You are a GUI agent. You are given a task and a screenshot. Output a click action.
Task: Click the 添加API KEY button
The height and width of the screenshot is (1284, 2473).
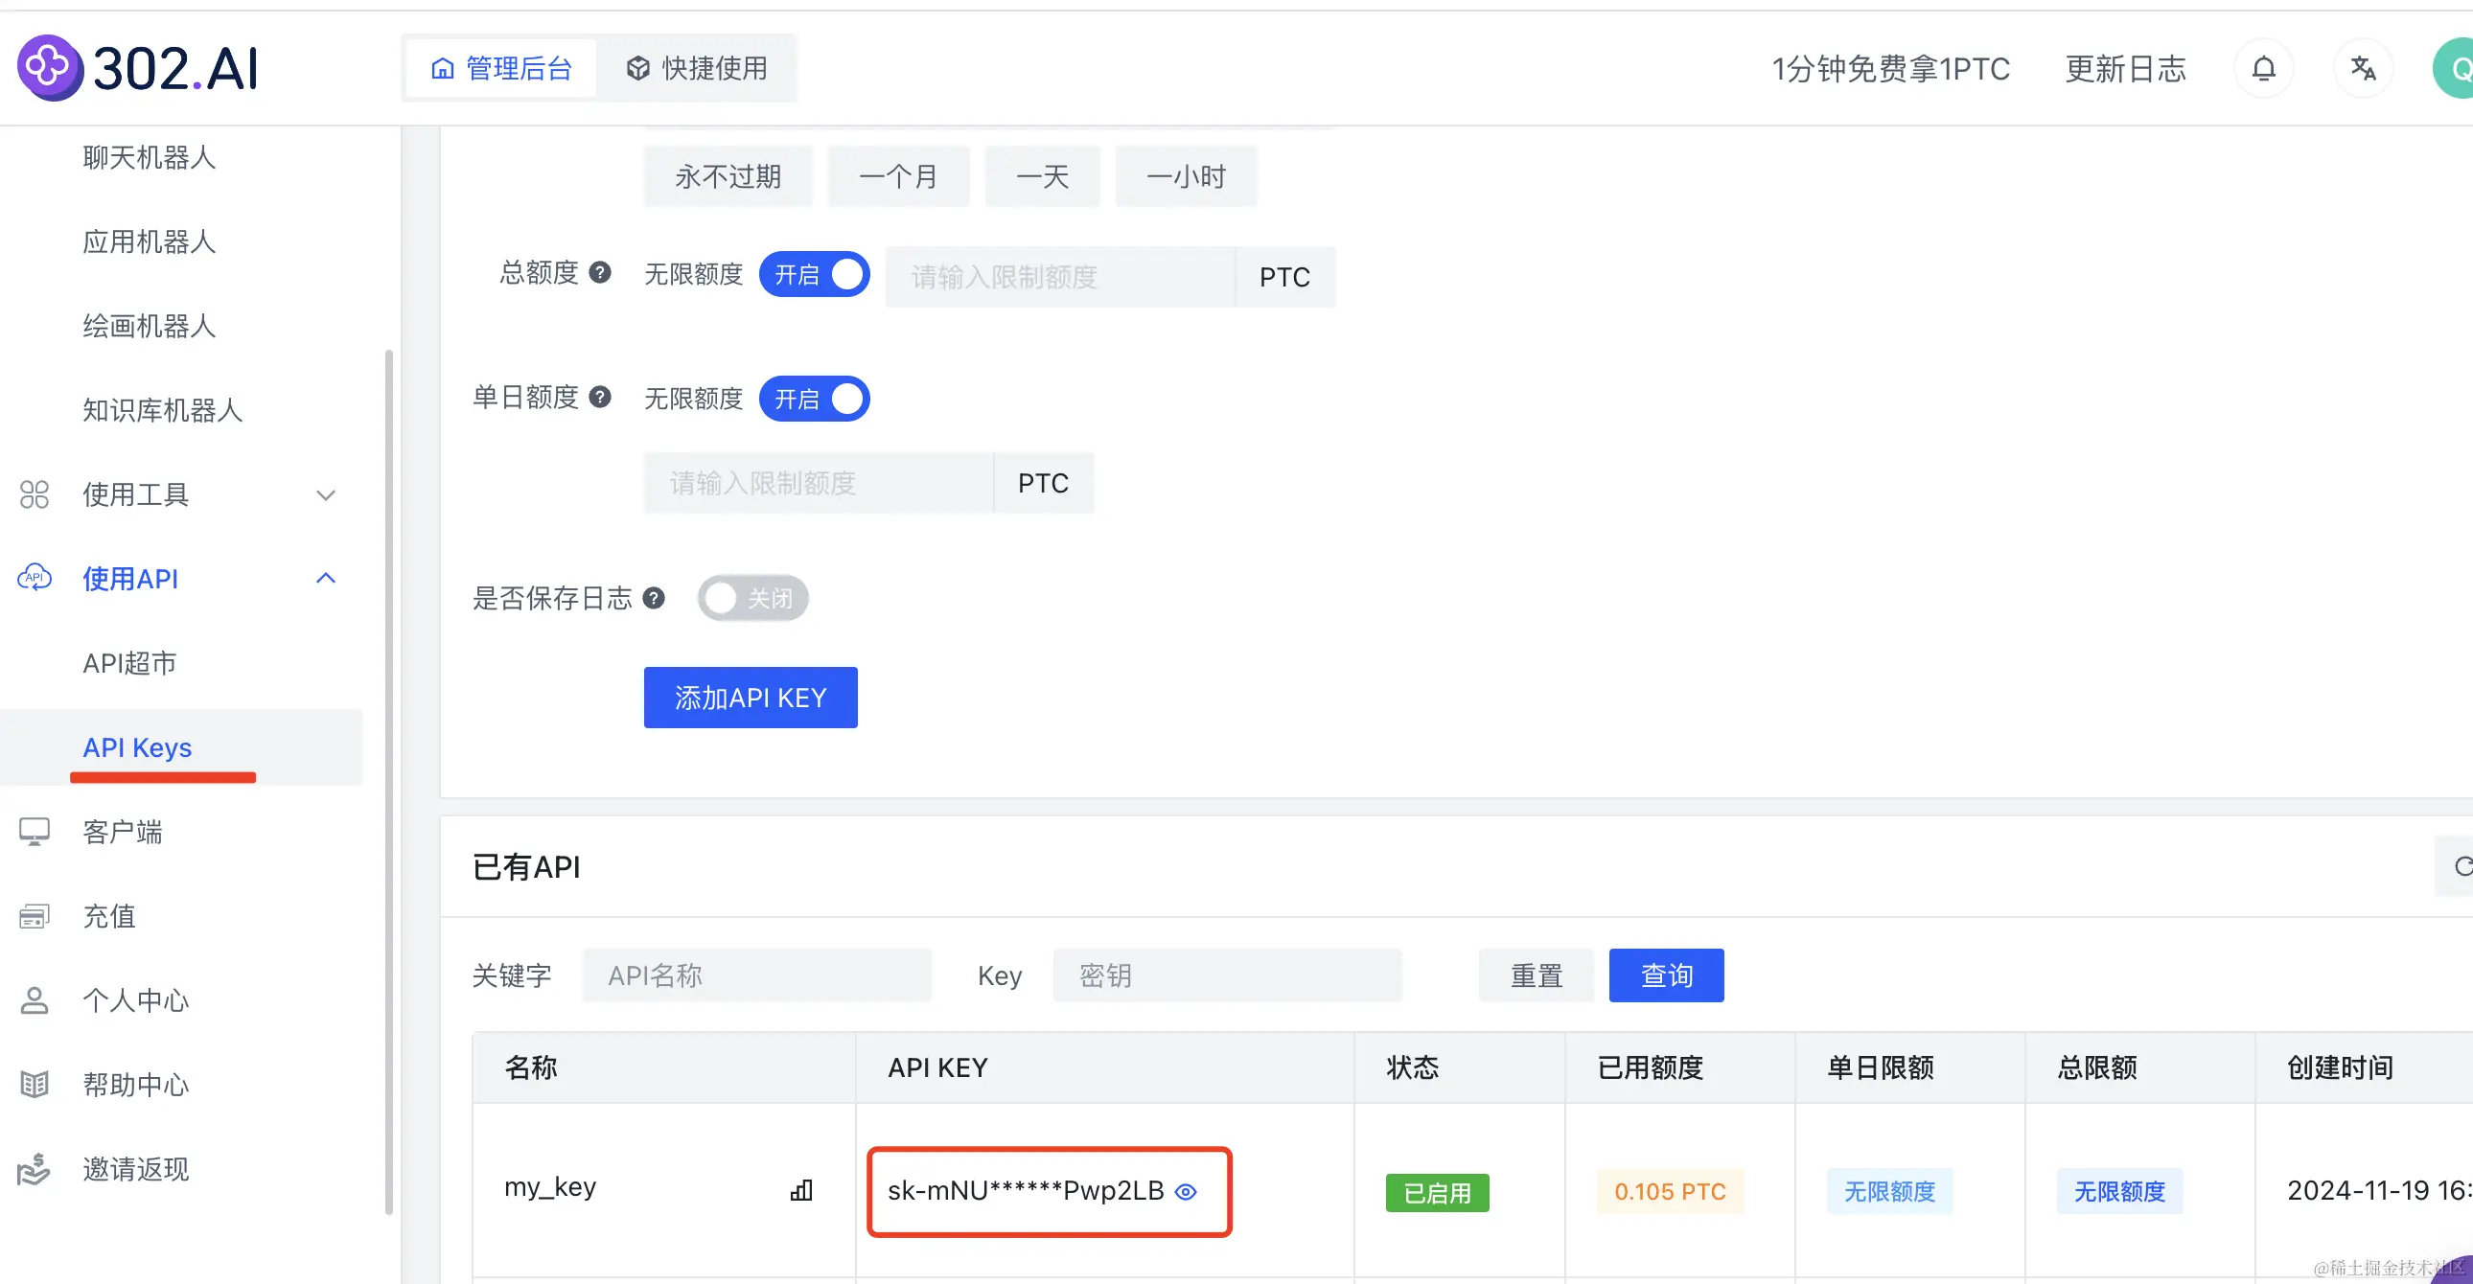[751, 697]
